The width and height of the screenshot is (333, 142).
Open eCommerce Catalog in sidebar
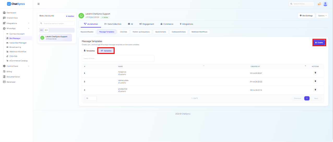point(18,61)
